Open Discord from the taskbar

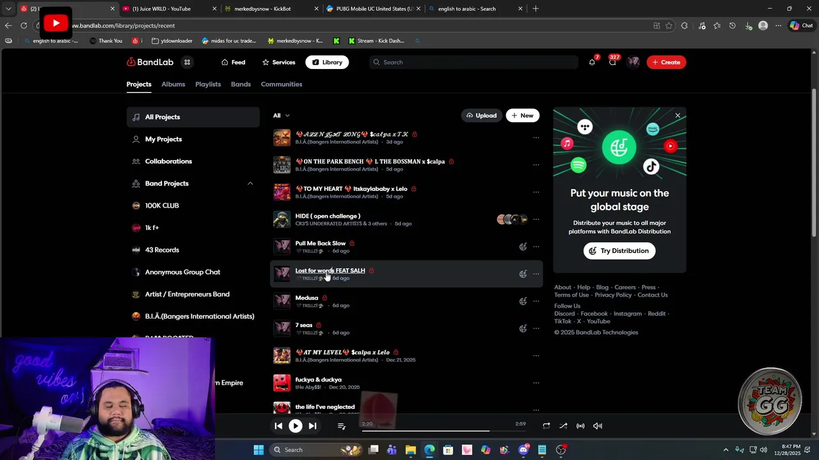pyautogui.click(x=523, y=450)
